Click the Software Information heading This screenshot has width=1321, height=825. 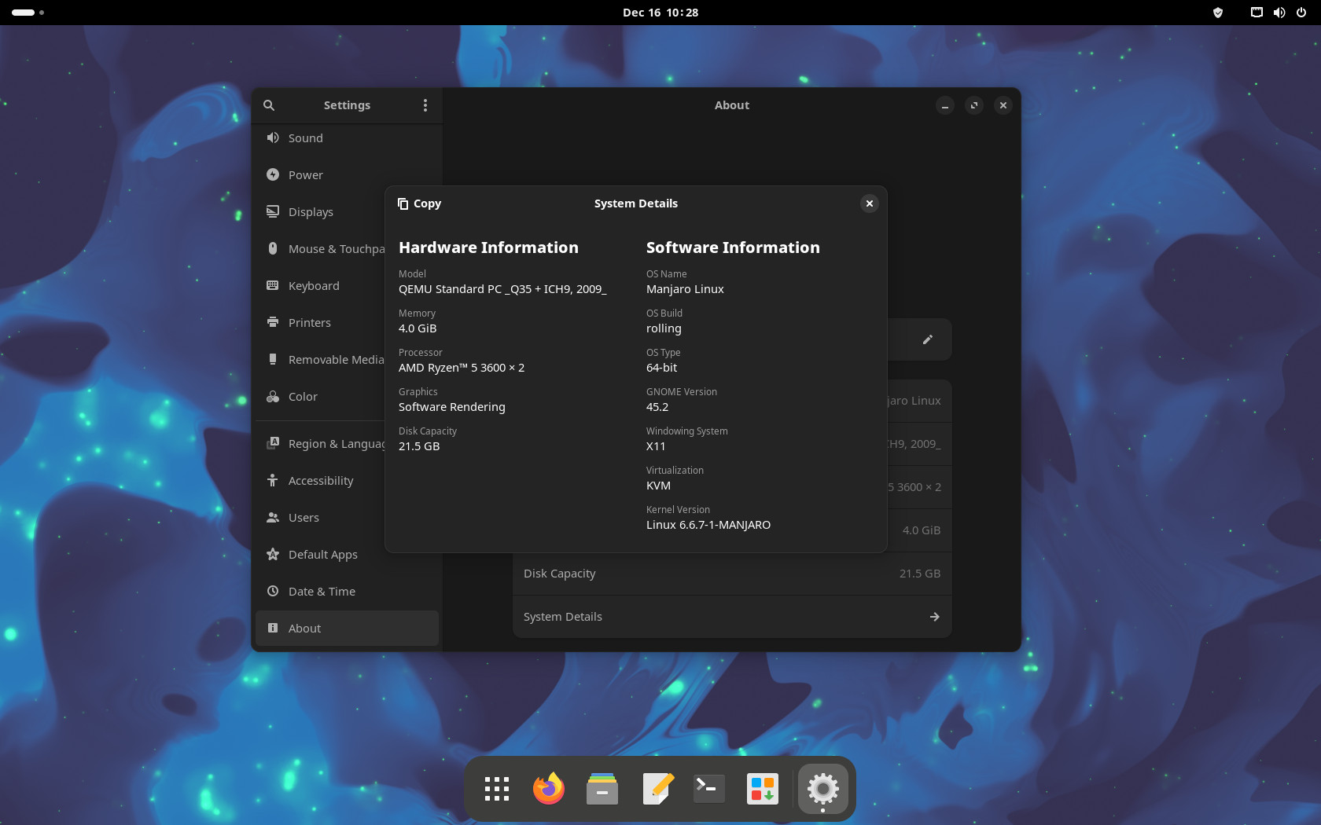point(733,247)
